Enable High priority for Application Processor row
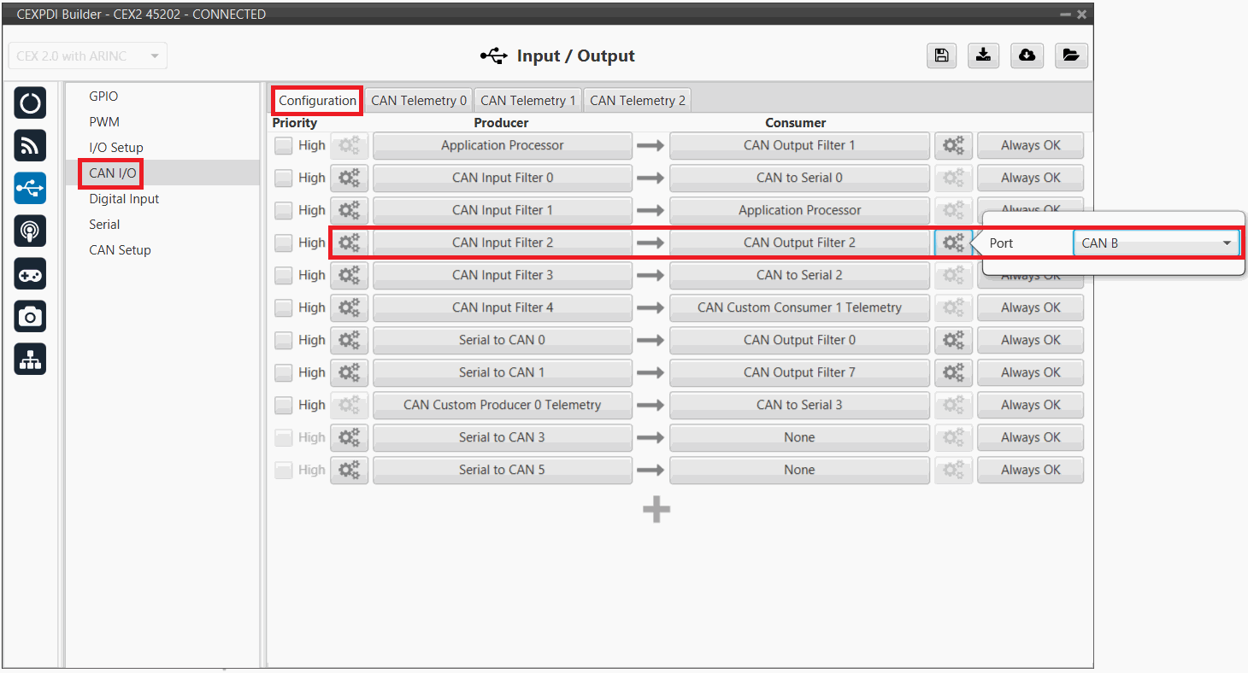The width and height of the screenshot is (1248, 673). (284, 146)
